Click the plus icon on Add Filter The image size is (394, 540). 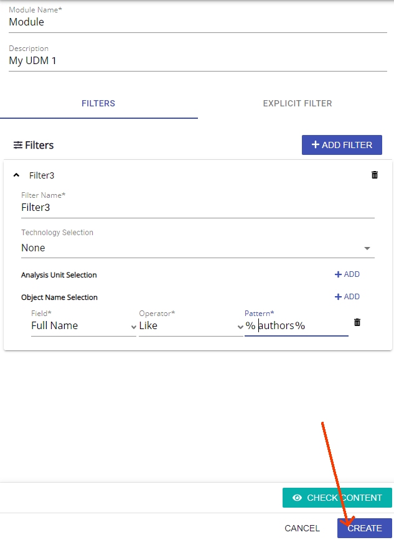316,145
